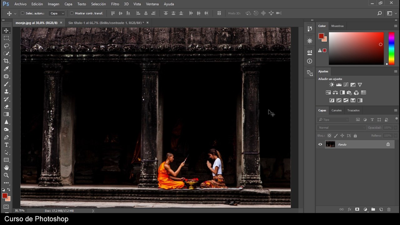Open the Normal blend mode dropdown
The image size is (400, 225).
coord(341,127)
